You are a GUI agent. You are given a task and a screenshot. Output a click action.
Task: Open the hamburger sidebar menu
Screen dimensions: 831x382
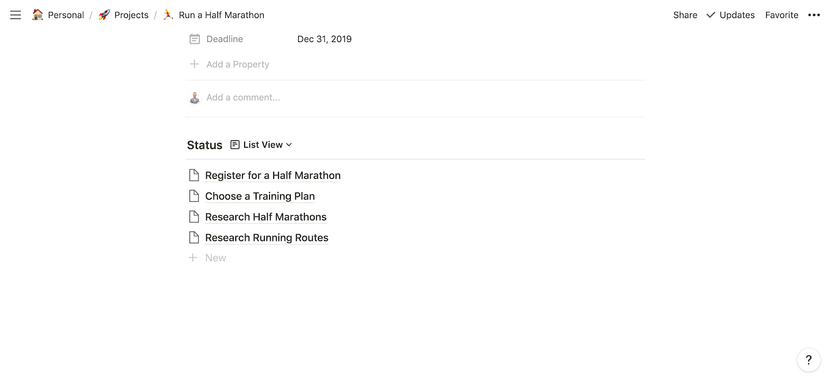pos(16,15)
